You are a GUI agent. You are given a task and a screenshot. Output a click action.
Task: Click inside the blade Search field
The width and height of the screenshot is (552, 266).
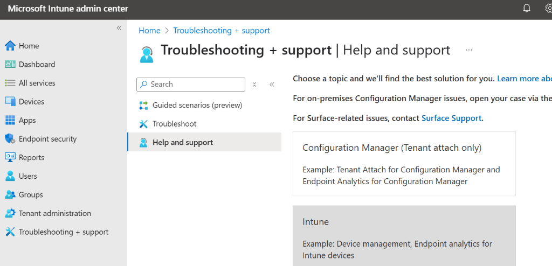[190, 85]
